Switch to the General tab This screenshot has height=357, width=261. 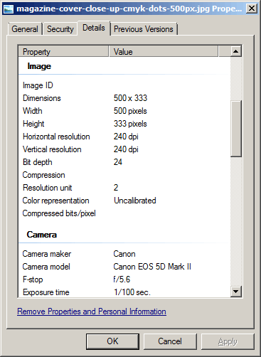tap(25, 29)
